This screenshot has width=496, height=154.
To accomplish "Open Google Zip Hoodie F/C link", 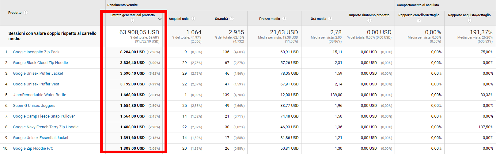I will click(33, 148).
